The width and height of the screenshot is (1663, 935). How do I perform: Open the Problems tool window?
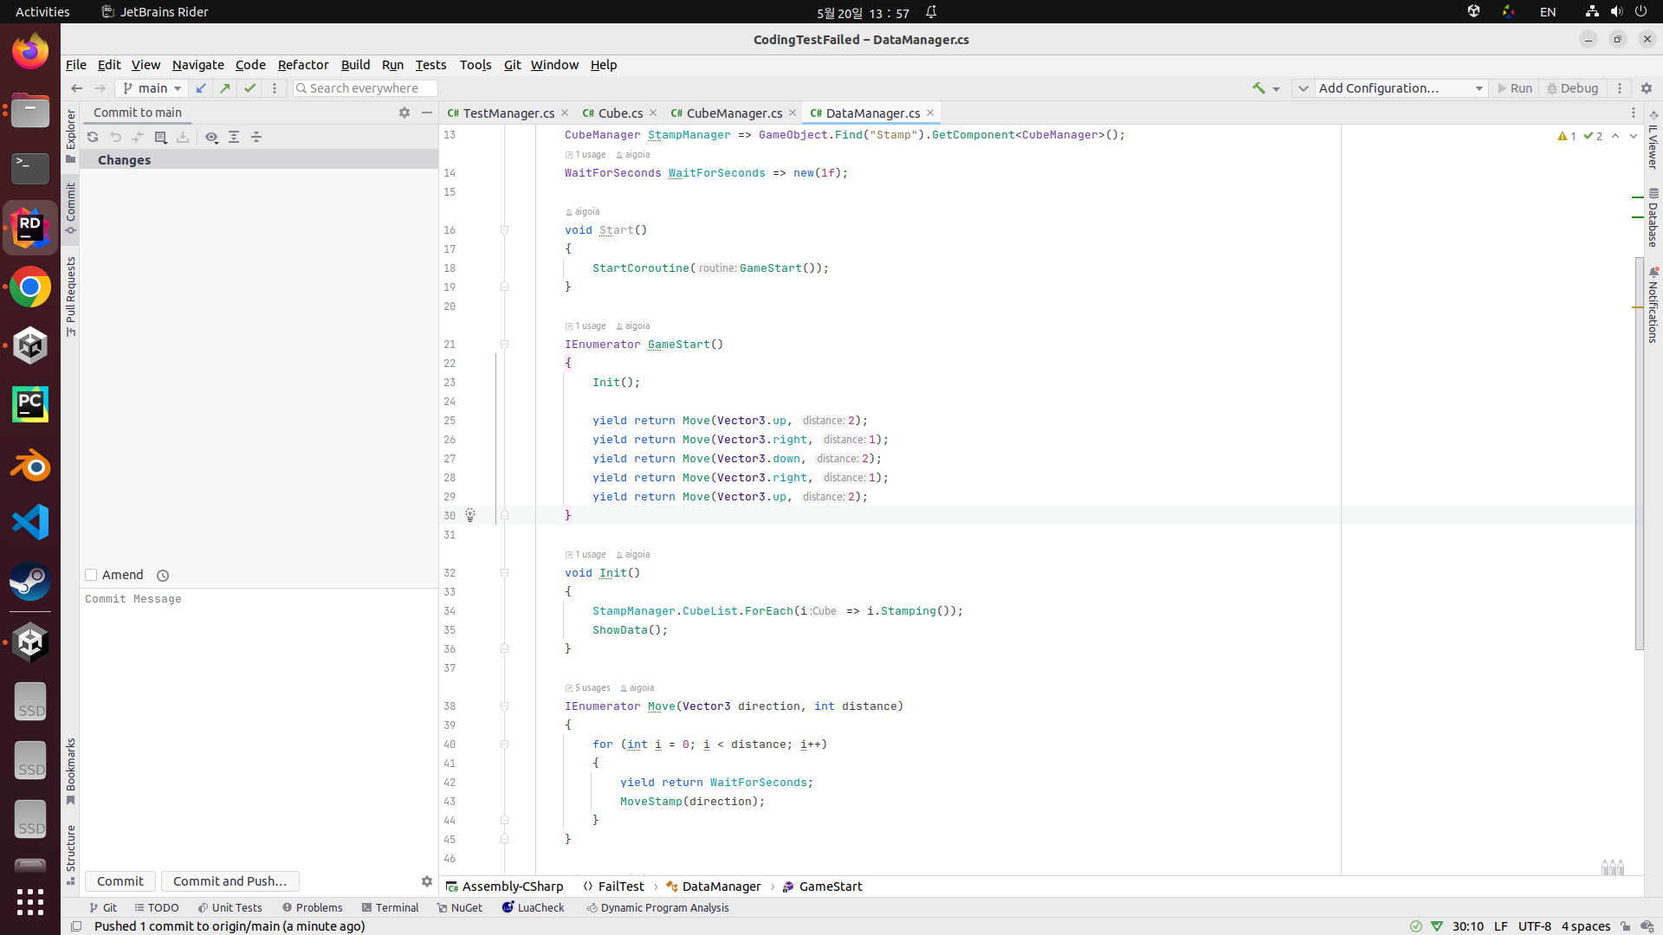click(313, 908)
